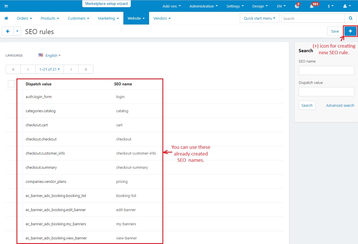Focus the Dispatch value search field

[x=326, y=92]
